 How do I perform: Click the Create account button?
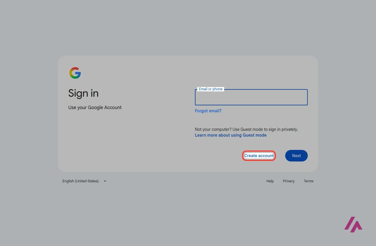(x=259, y=156)
